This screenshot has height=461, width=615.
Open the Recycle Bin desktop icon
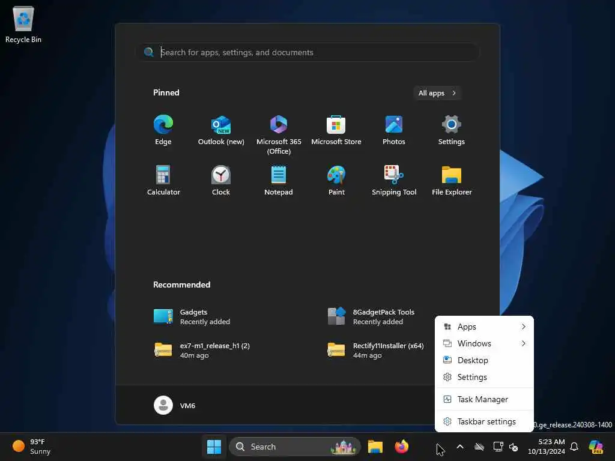pyautogui.click(x=23, y=24)
